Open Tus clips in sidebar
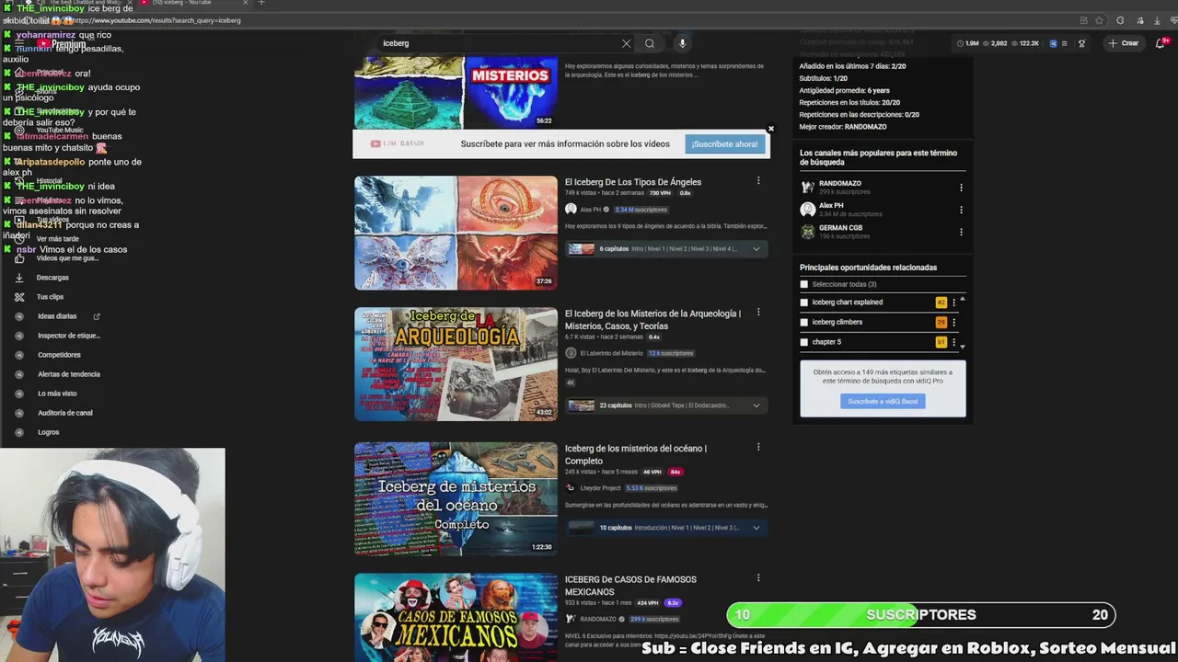The height and width of the screenshot is (662, 1178). (50, 297)
